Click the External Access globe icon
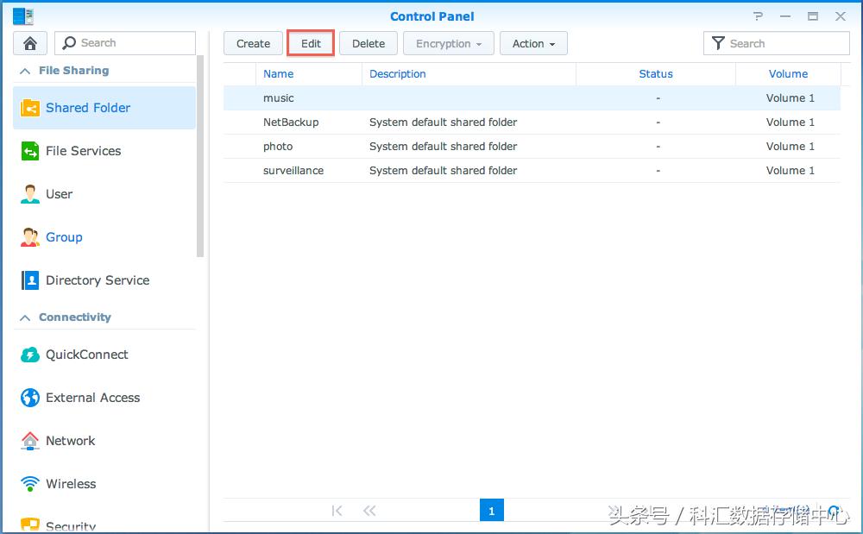Image resolution: width=863 pixels, height=534 pixels. 30,398
